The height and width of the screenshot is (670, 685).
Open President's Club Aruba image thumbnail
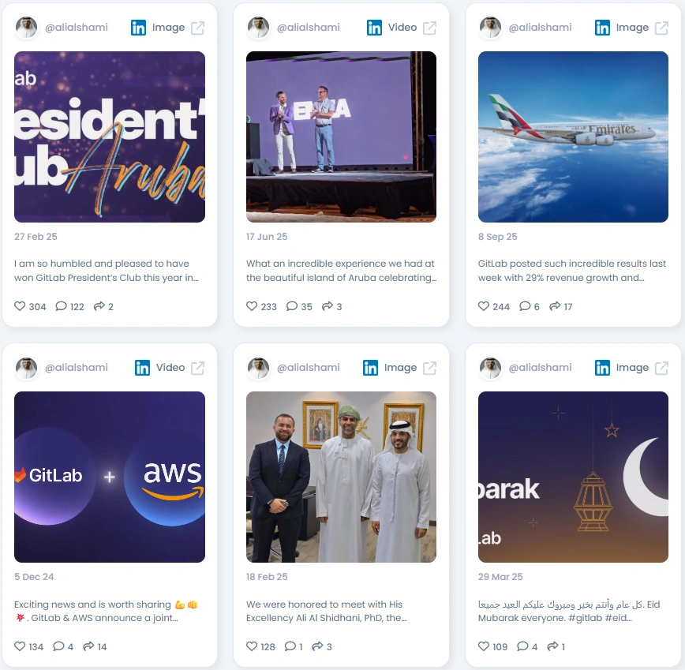[110, 137]
